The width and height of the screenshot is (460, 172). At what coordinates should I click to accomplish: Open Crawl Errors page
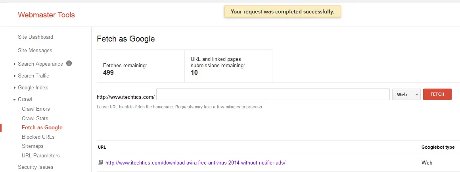[x=36, y=109]
